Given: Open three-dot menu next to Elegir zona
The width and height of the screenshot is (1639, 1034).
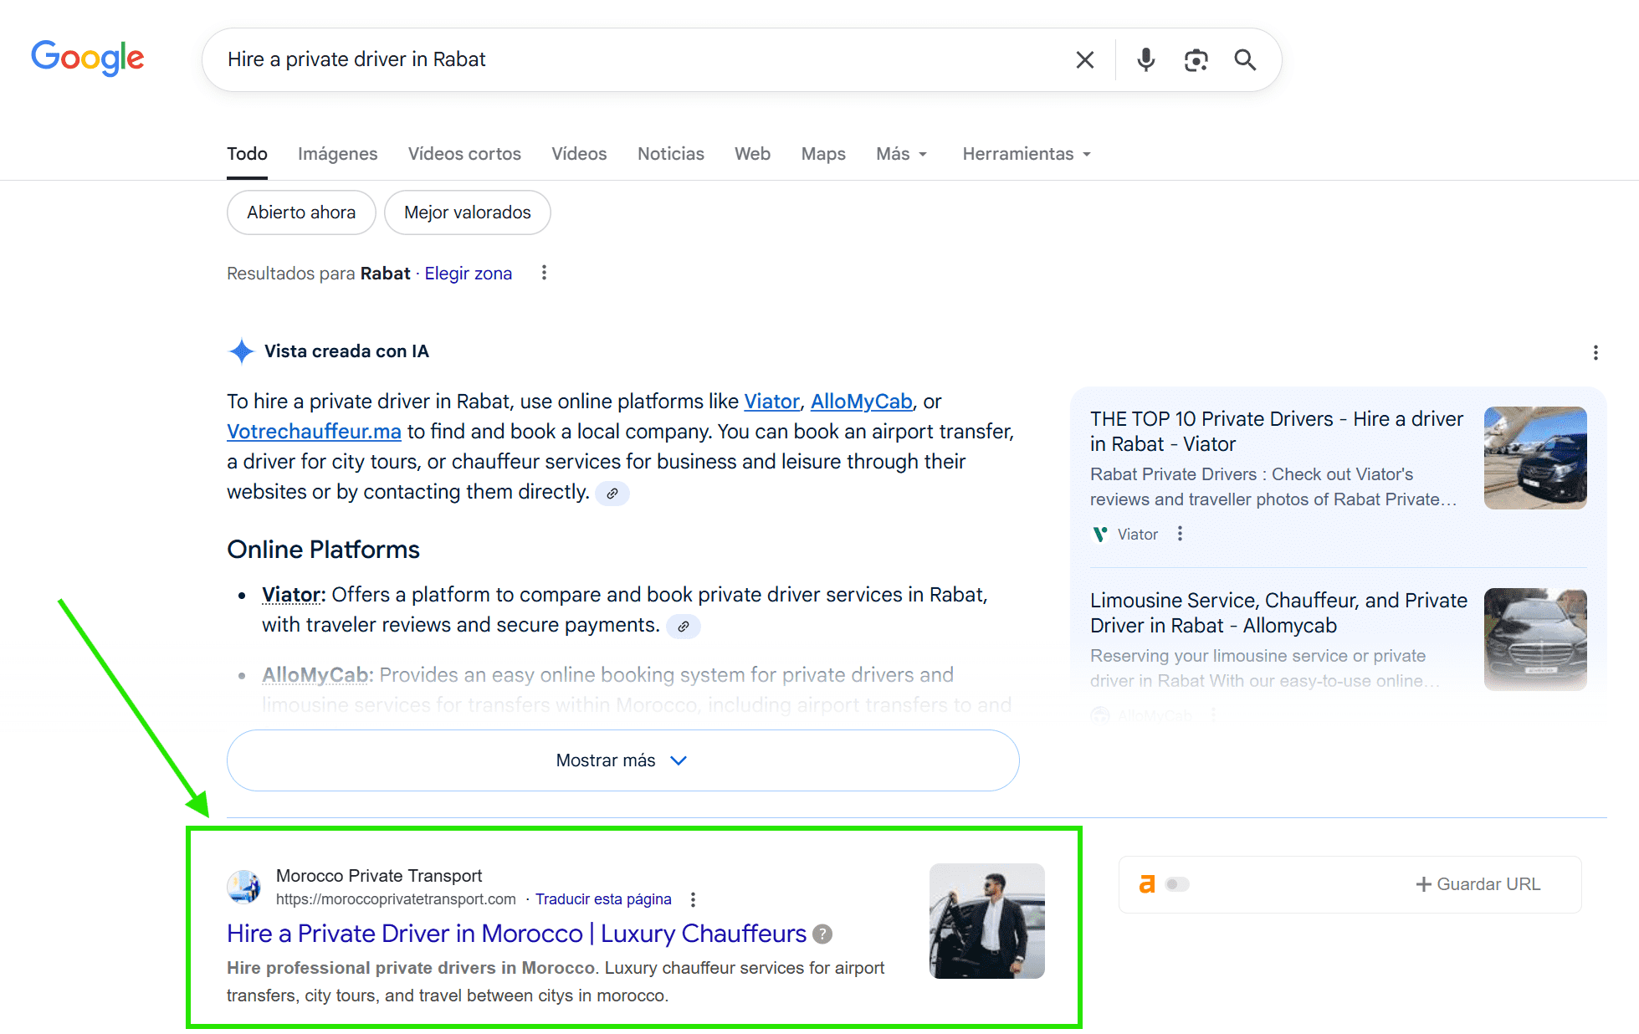Looking at the screenshot, I should point(544,273).
